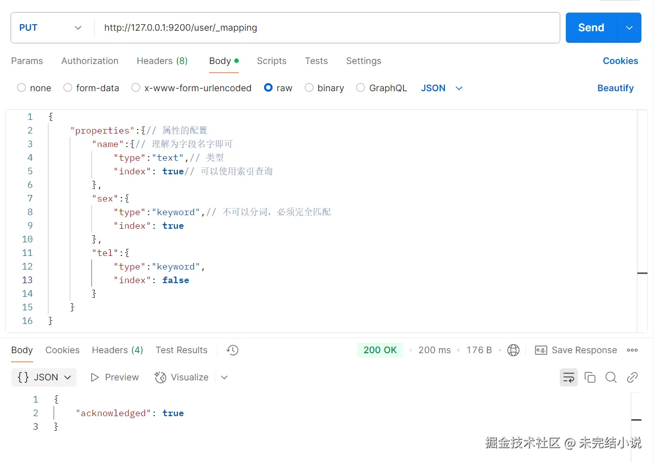Click the "acknowledged" key in response
The image size is (654, 462).
tap(114, 413)
